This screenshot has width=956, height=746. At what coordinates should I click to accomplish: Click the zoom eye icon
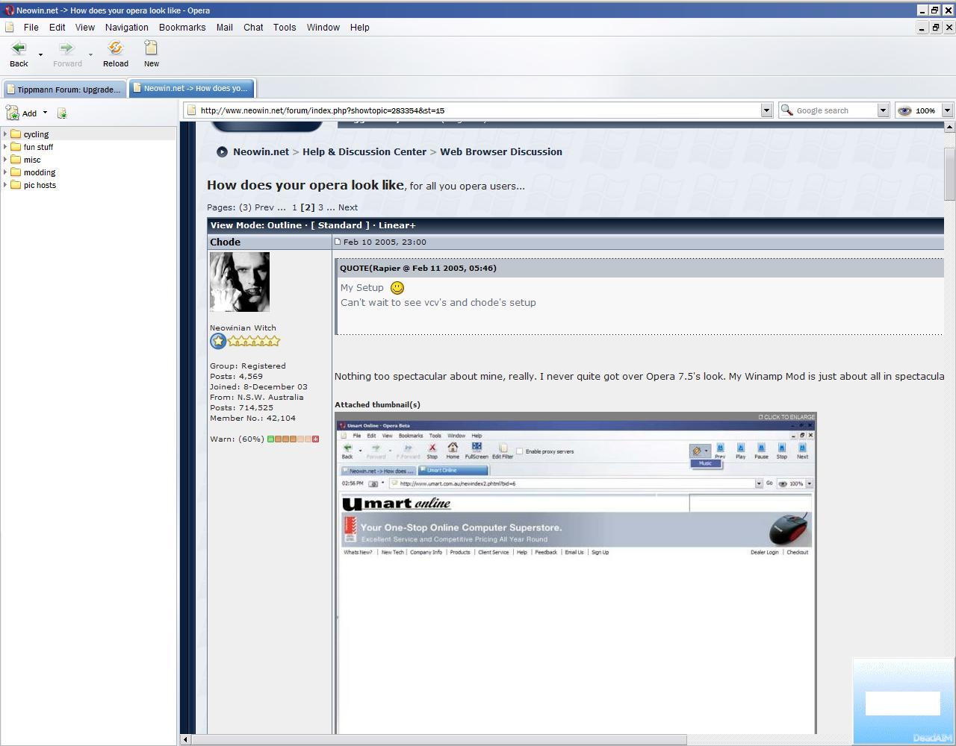coord(904,110)
